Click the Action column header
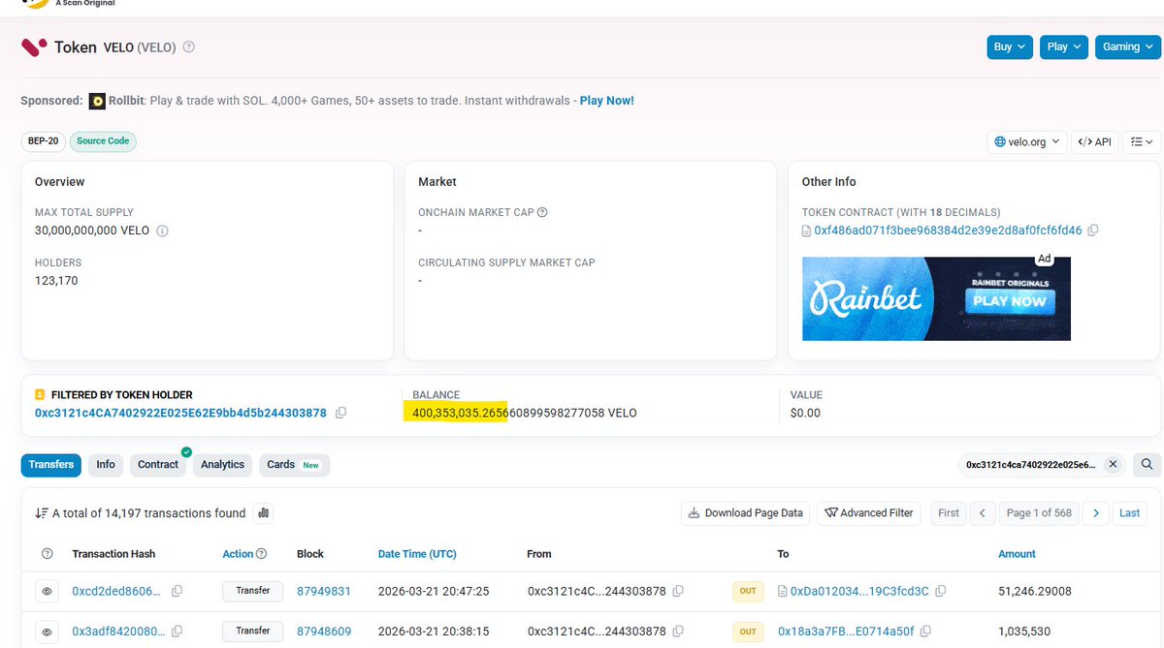Image resolution: width=1164 pixels, height=648 pixels. (238, 554)
